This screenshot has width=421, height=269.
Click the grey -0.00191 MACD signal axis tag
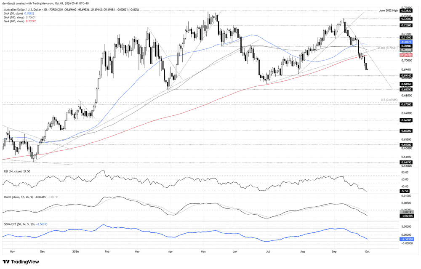click(407, 212)
